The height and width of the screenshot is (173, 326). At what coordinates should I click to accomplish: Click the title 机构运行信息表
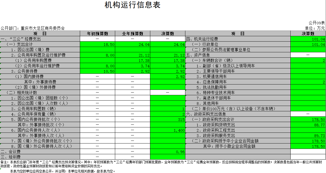(x=133, y=5)
